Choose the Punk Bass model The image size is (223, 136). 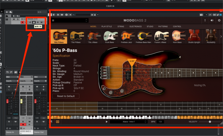110,36
